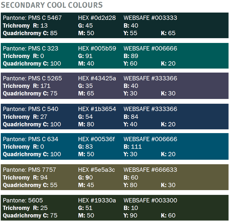
Task: Select Trichromy R: 94 text
Action: [x=25, y=178]
